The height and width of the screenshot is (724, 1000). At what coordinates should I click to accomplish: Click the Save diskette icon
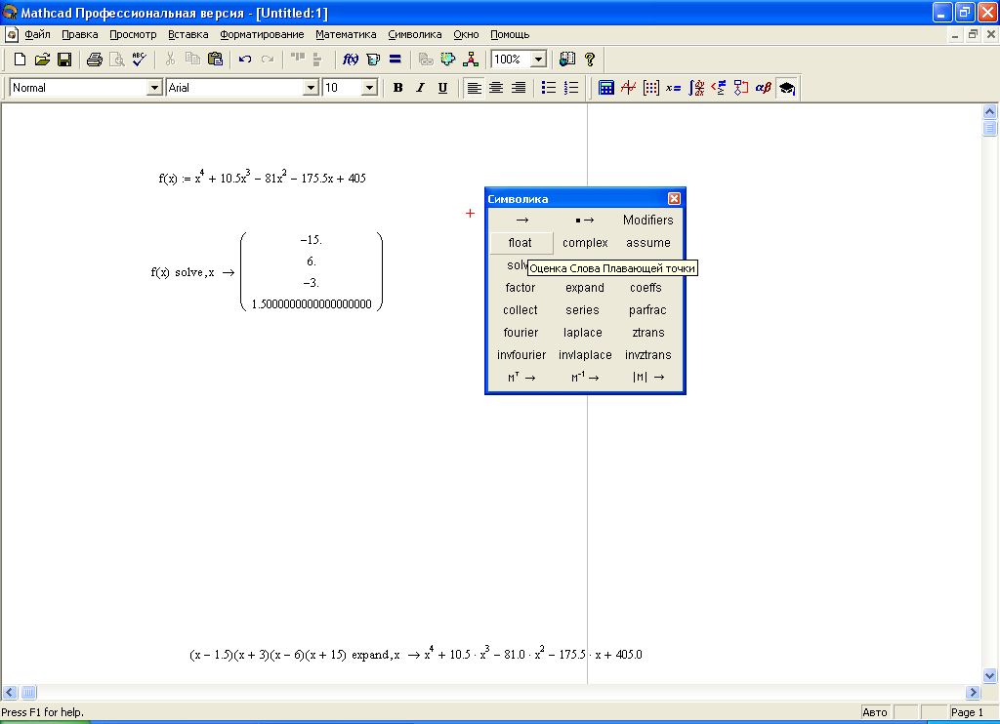(64, 60)
